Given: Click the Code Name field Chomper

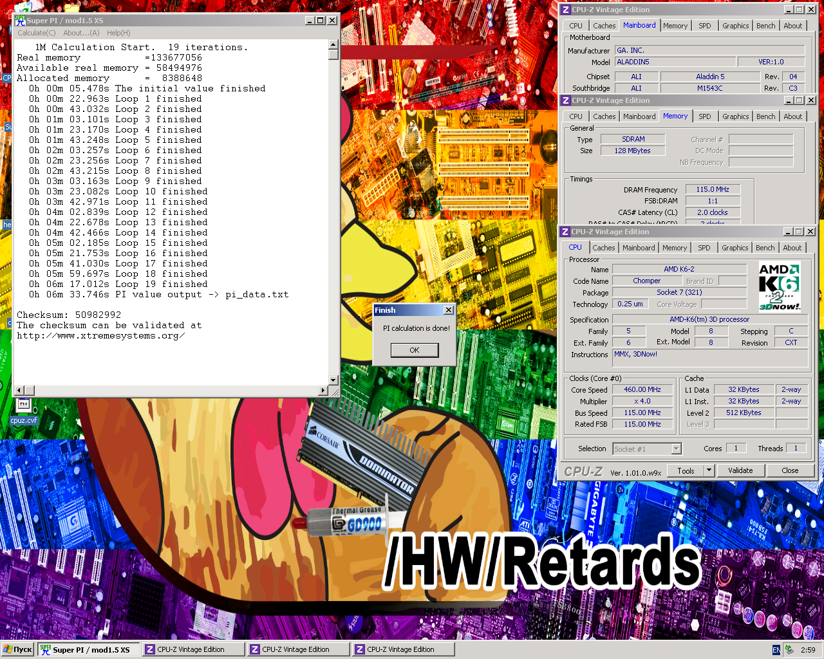Looking at the screenshot, I should pyautogui.click(x=647, y=281).
